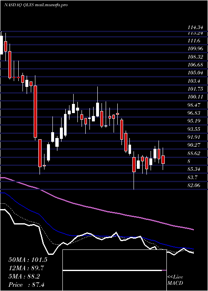Click the Price : 87.4 readout
Viewport: 208px width, 291px height.
point(26,285)
